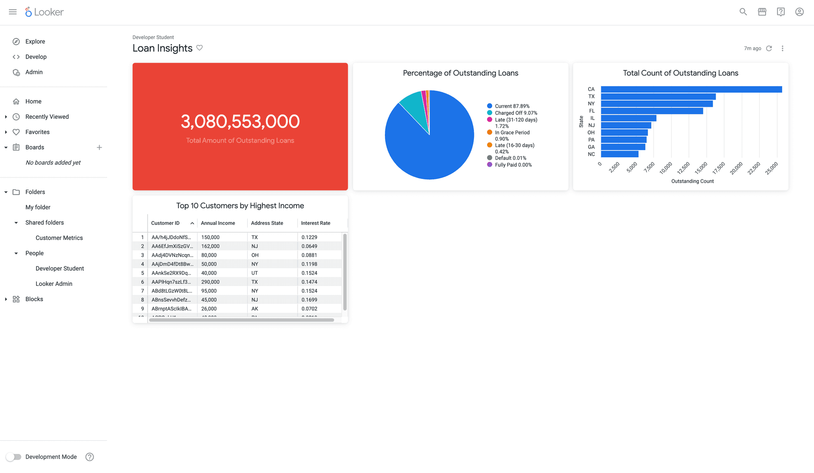Viewport: 814px width, 473px height.
Task: Open the Developer Student people folder
Action: click(60, 269)
